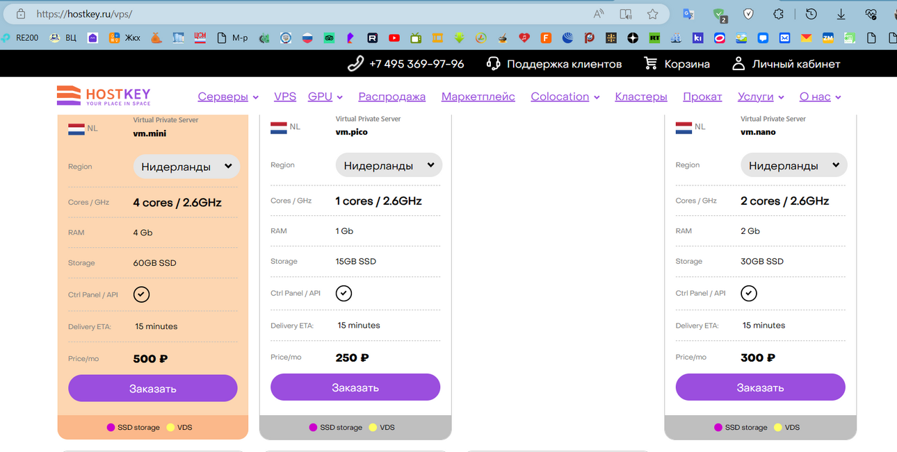
Task: Expand the Услуги menu
Action: [761, 97]
